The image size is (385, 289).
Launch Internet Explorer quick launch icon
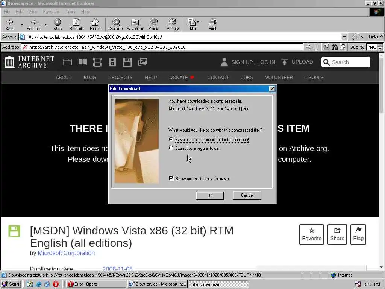[x=39, y=284]
